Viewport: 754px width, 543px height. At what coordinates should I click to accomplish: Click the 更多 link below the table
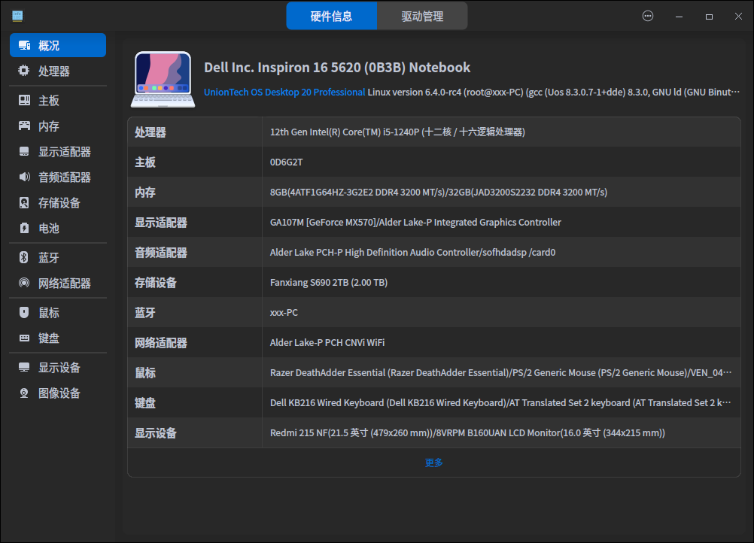click(x=433, y=463)
